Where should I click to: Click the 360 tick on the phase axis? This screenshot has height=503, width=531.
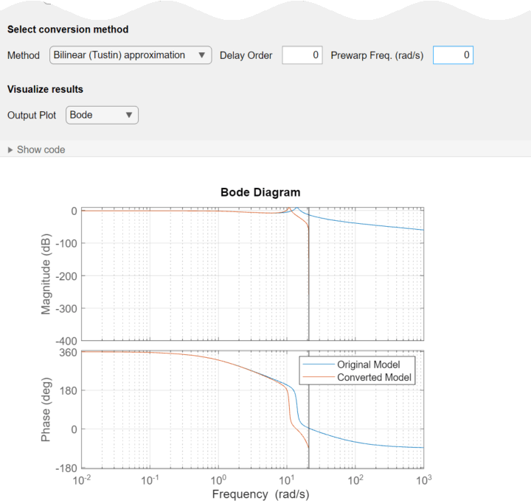tap(69, 352)
